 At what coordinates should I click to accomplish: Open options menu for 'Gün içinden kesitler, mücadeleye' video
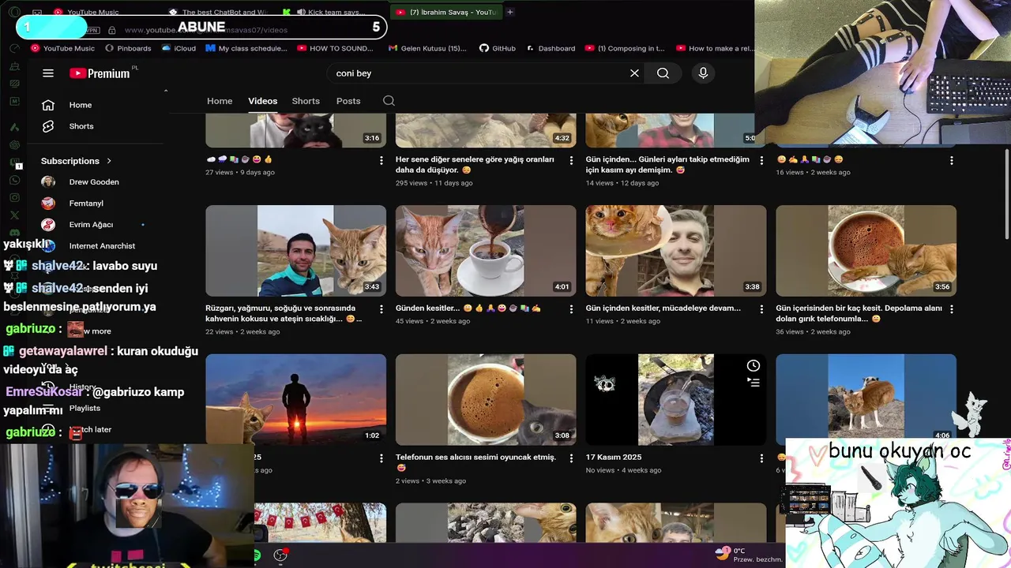pyautogui.click(x=761, y=309)
